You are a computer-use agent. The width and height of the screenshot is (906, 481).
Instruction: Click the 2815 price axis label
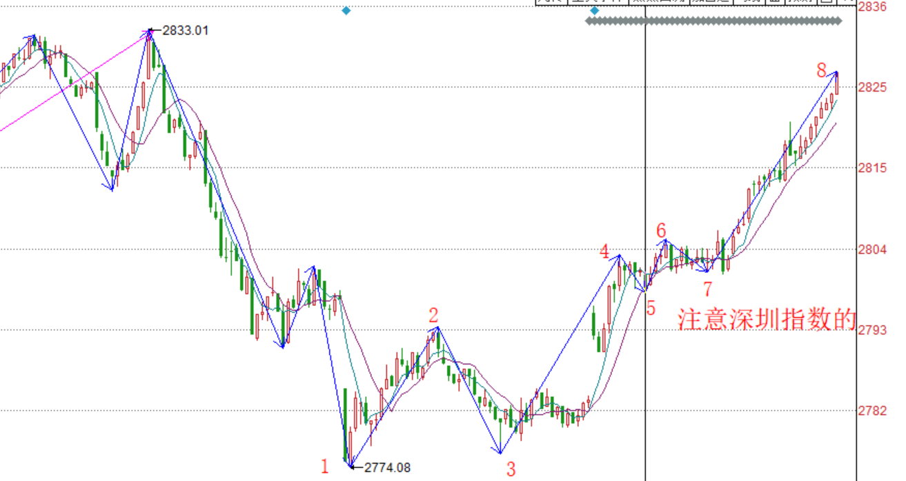point(871,167)
